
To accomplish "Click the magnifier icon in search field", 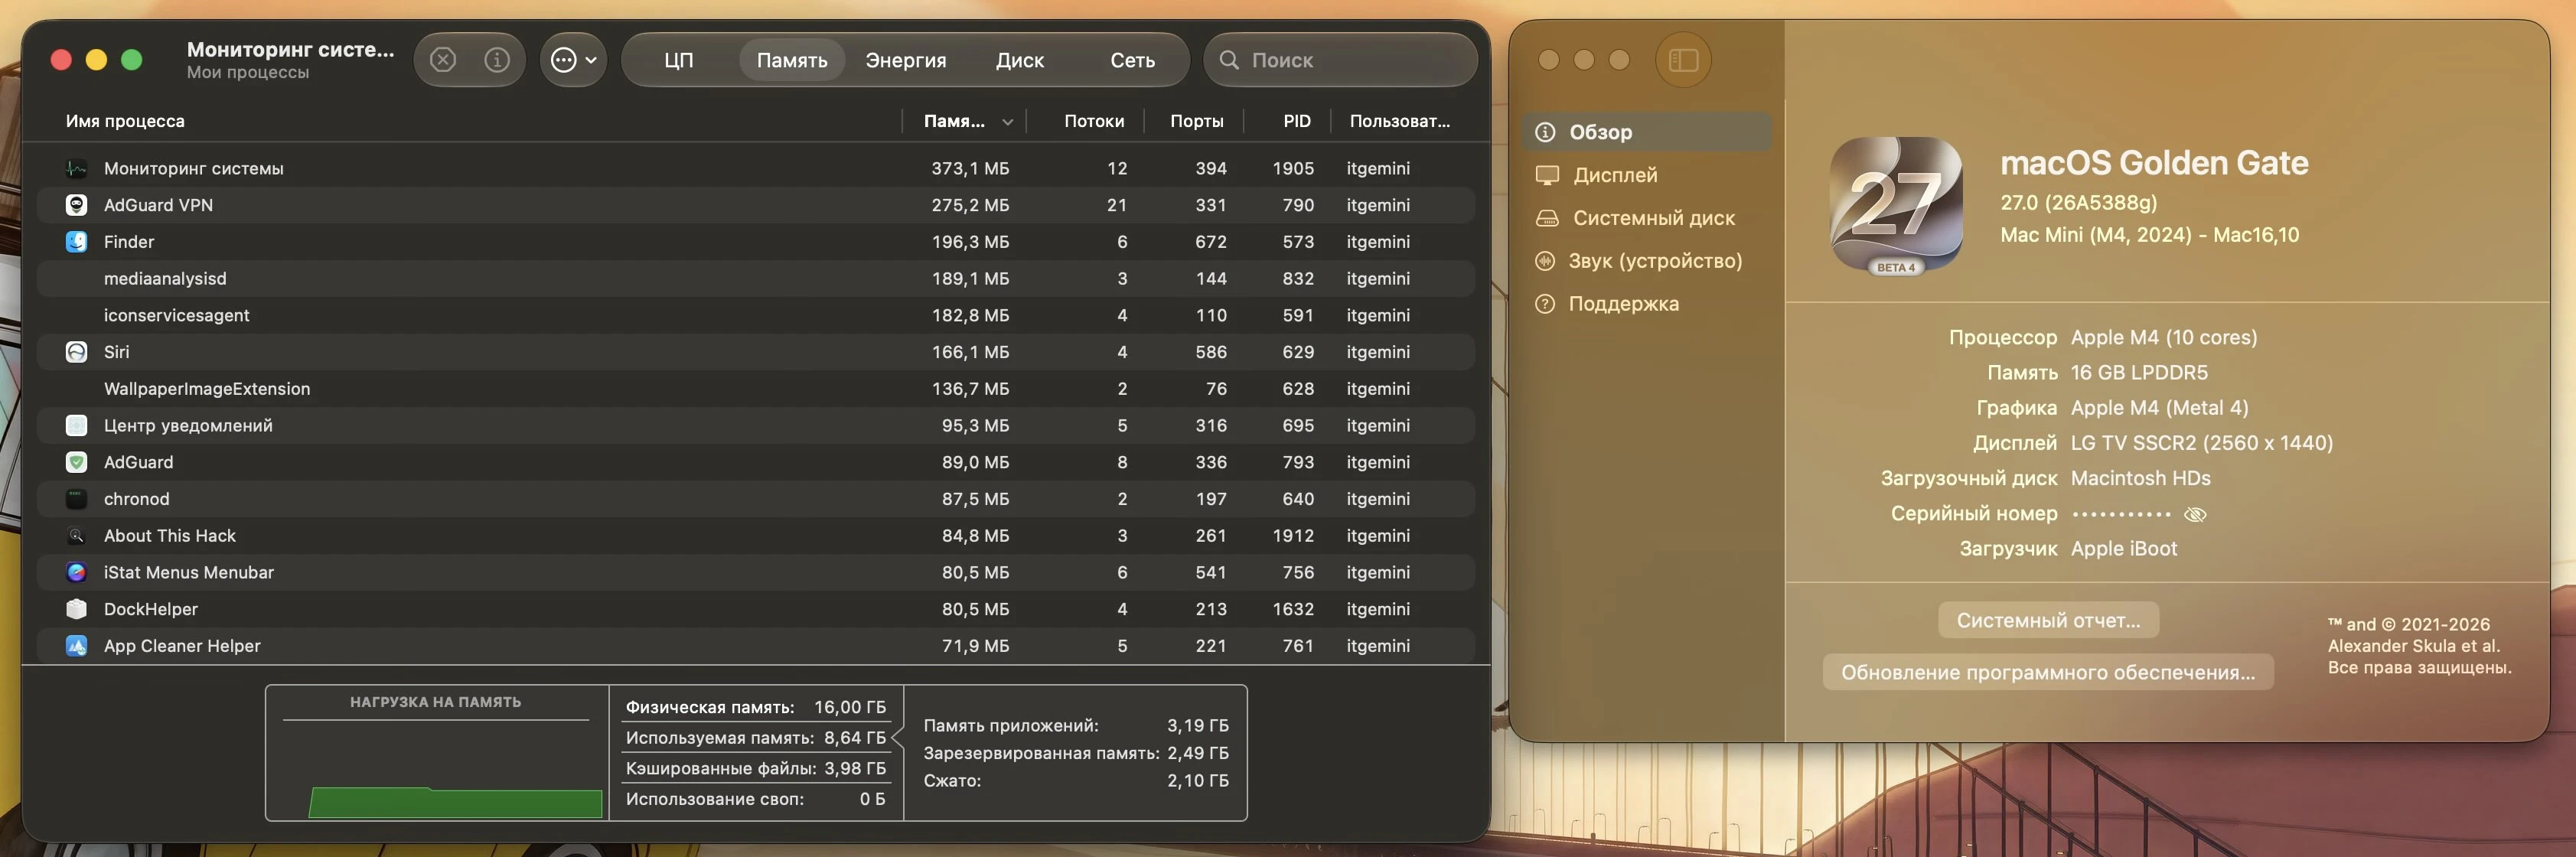I will click(x=1229, y=60).
